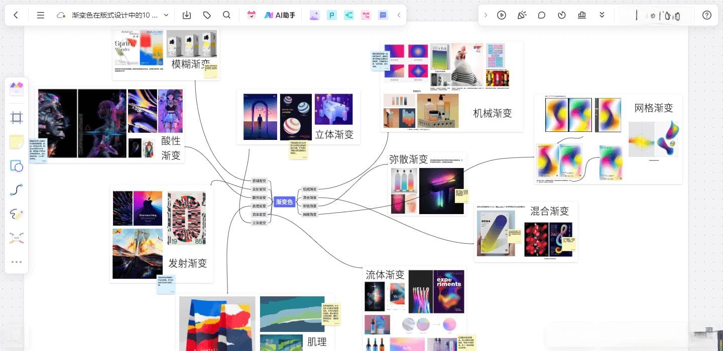Viewport: 723px width, 351px height.
Task: Click the 流体渐变 card heading
Action: click(385, 275)
